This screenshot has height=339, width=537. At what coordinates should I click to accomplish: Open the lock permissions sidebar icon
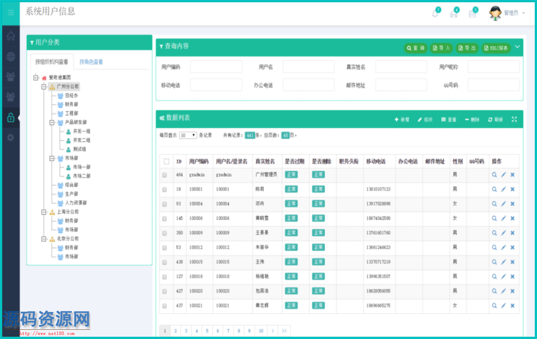tap(11, 118)
